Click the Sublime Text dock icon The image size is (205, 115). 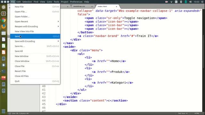pyautogui.click(x=4, y=13)
